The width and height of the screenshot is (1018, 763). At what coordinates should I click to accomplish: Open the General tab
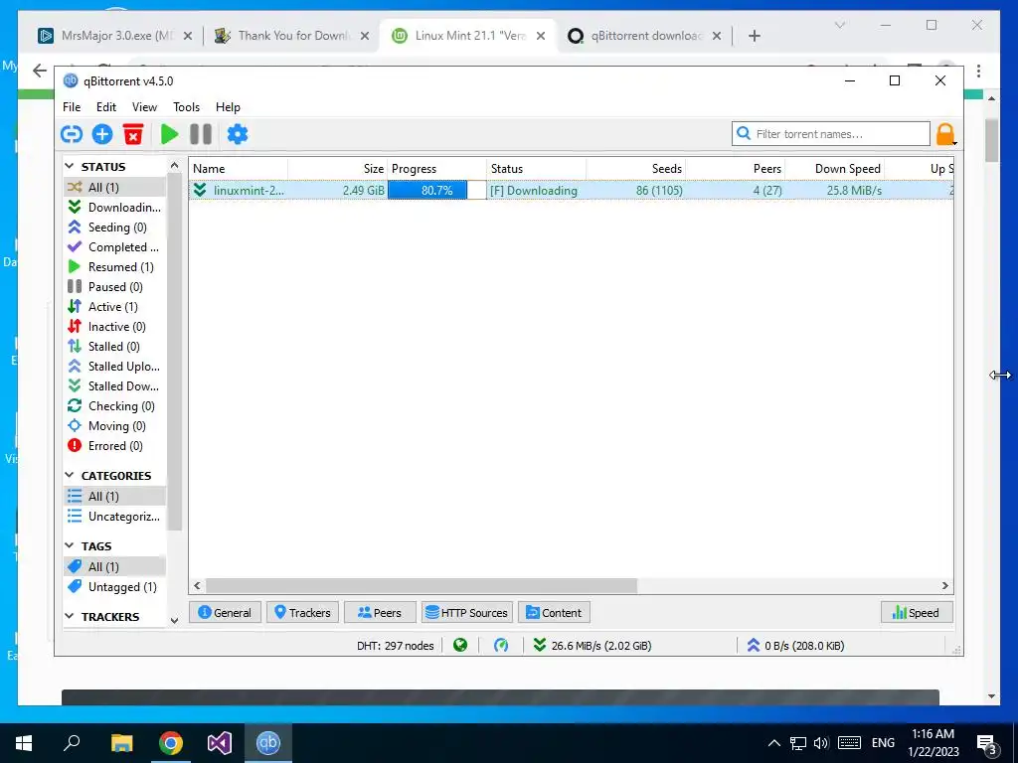click(225, 612)
